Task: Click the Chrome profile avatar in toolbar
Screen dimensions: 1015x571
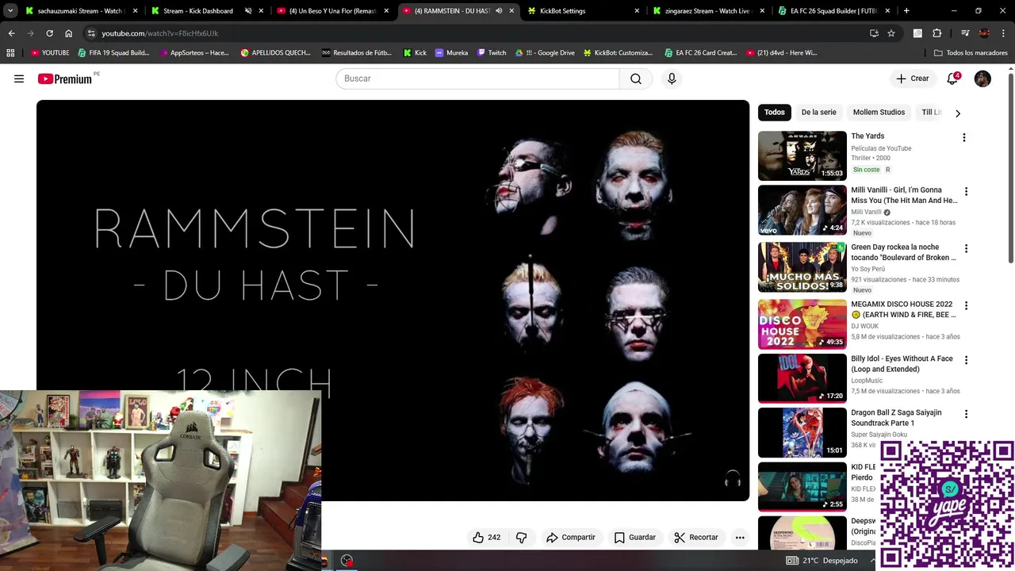Action: coord(984,33)
